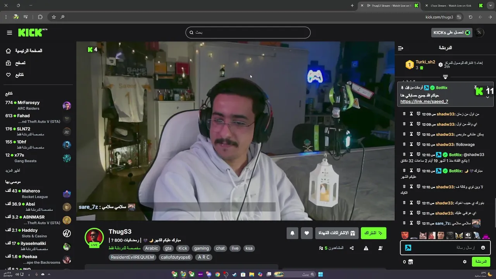
Task: Open Turki_sh2 top gifter entry
Action: (420, 65)
